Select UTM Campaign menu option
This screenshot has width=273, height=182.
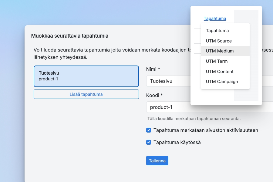pos(222,82)
